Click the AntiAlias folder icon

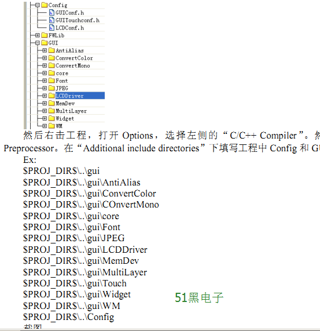pos(52,50)
